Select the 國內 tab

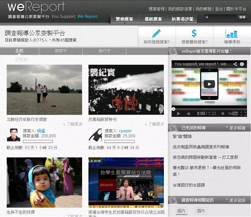(181, 211)
